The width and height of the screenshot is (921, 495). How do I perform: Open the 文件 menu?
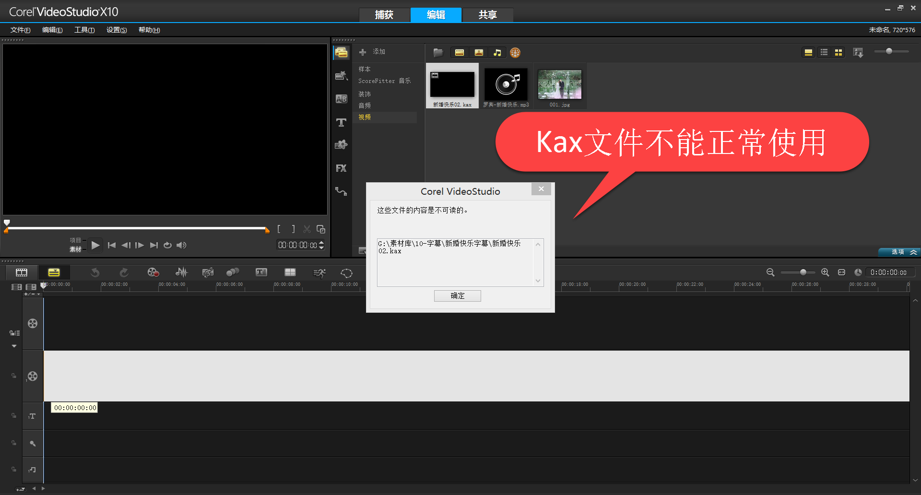[x=21, y=30]
